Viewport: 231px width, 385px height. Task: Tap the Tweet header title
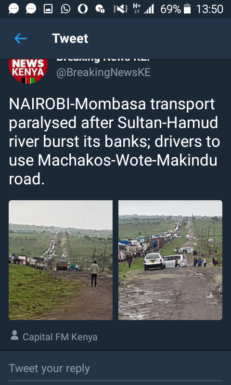70,38
